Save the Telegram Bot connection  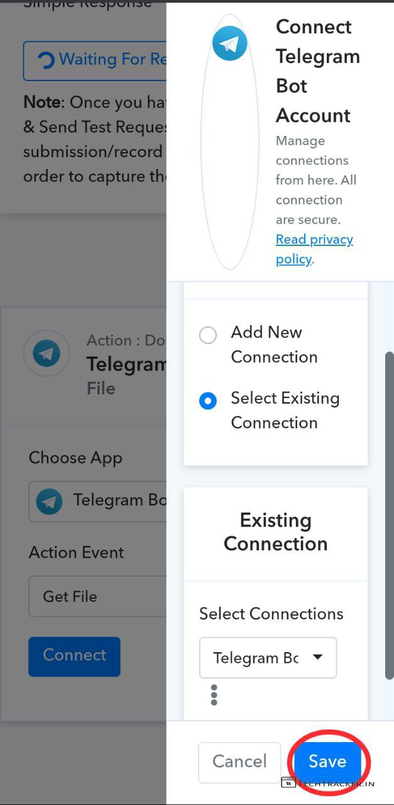coord(327,762)
